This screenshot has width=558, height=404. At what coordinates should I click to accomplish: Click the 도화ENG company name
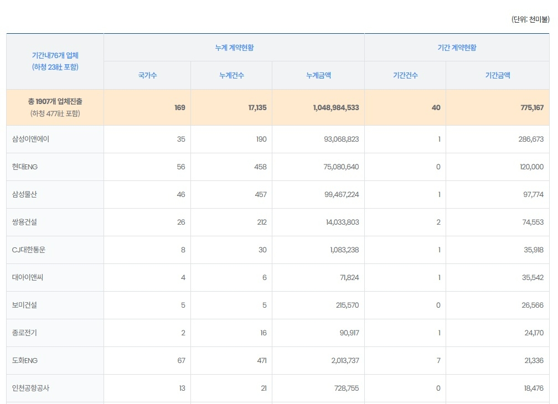pyautogui.click(x=25, y=361)
